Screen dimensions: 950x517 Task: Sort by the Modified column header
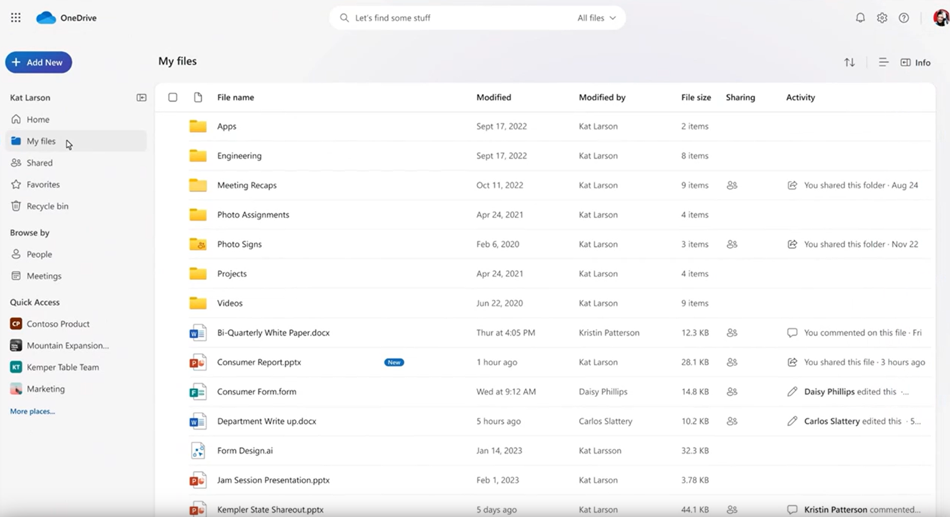[493, 97]
